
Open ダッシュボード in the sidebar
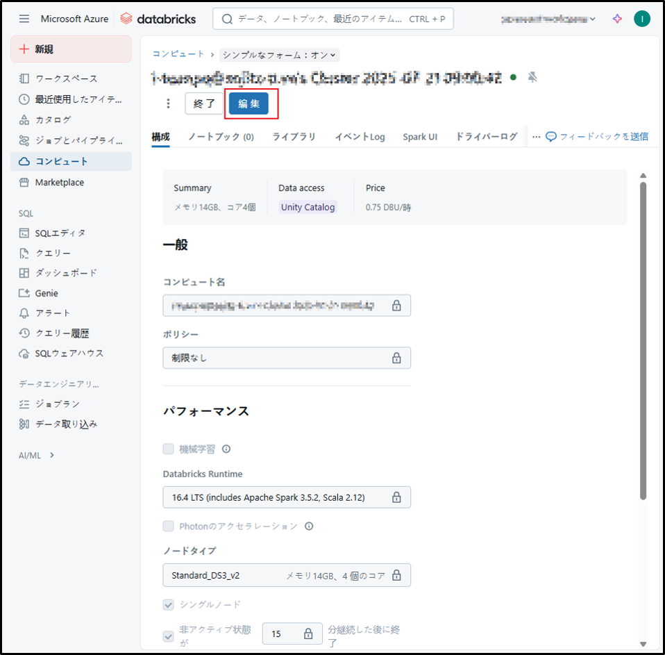[71, 273]
